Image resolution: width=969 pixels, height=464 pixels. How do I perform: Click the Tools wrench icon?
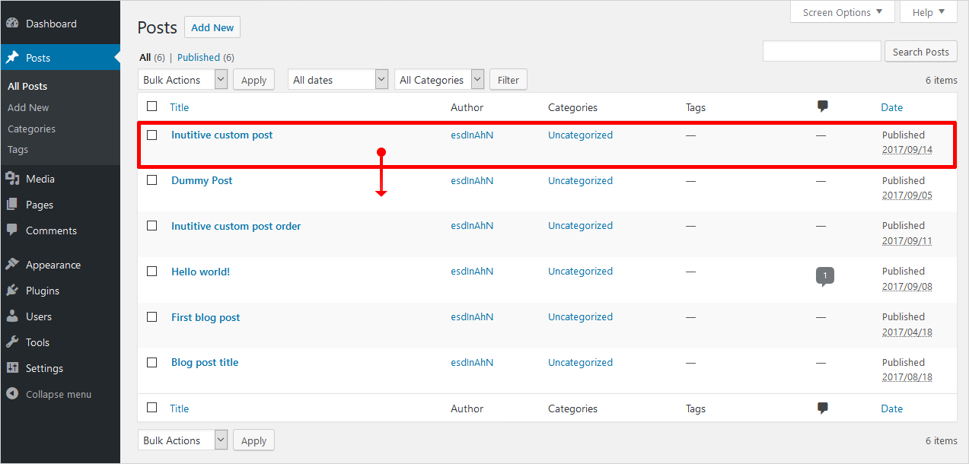pos(12,342)
